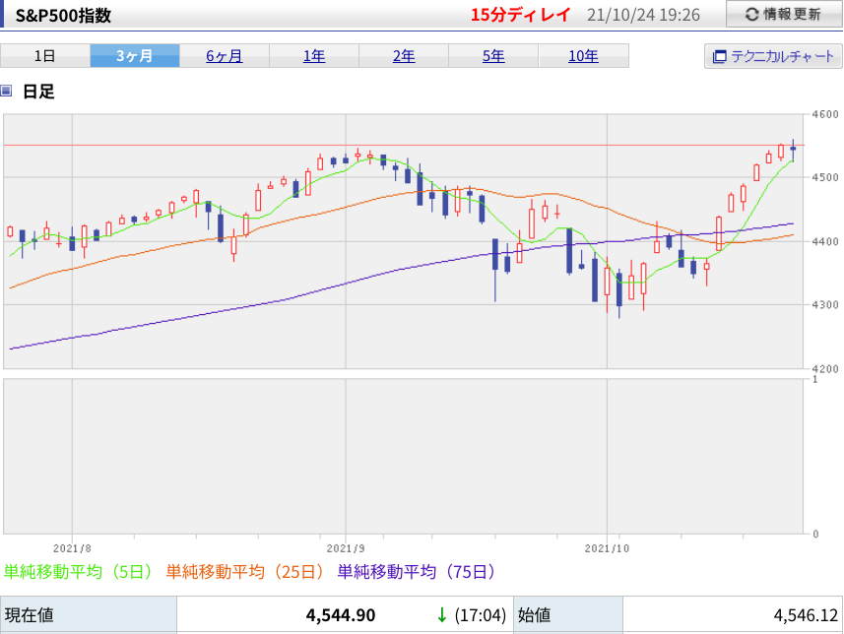Click the opening value 4,546.12
The image size is (844, 634).
click(806, 615)
